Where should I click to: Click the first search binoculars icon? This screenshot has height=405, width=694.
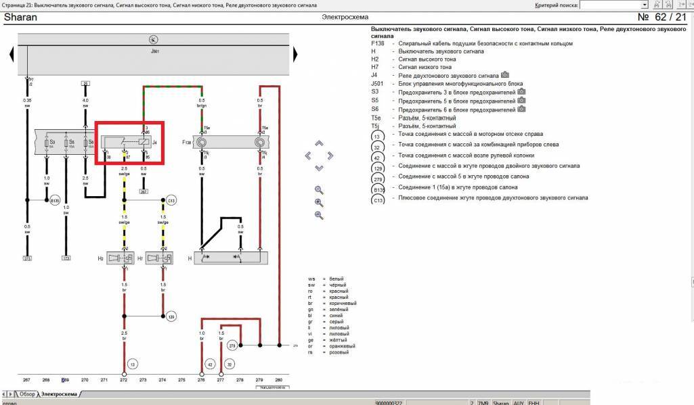point(657,5)
